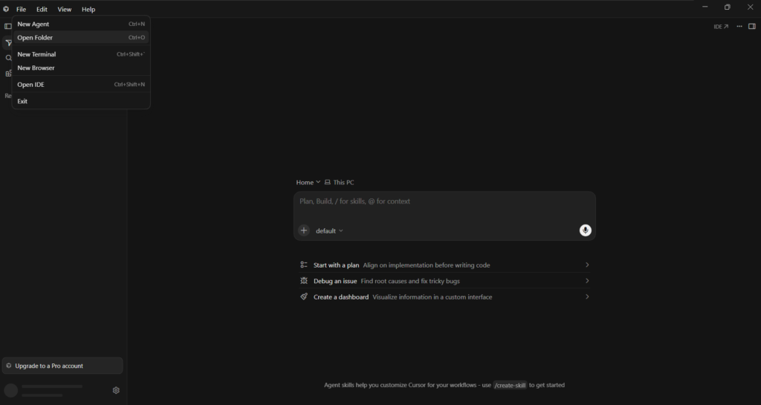Choose Exit from the File menu
The image size is (761, 405).
click(x=81, y=101)
